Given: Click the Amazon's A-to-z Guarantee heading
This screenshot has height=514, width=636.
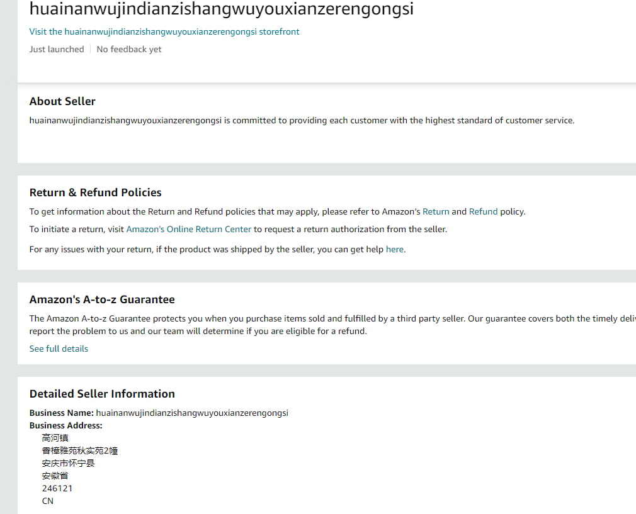Looking at the screenshot, I should tap(102, 299).
